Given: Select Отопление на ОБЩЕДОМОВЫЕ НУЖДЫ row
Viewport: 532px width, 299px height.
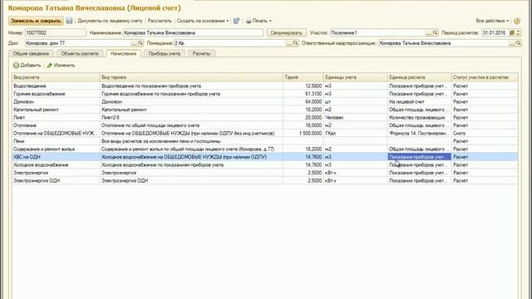Looking at the screenshot, I should pos(265,133).
